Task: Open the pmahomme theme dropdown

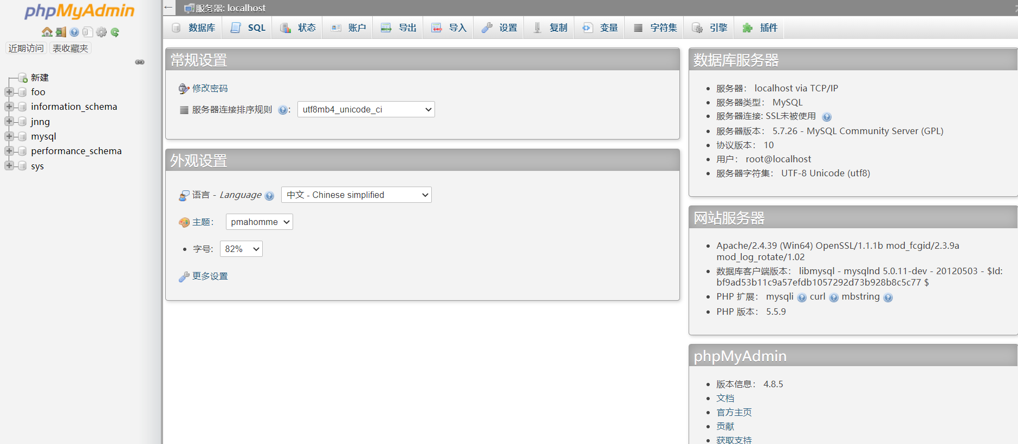Action: [260, 222]
